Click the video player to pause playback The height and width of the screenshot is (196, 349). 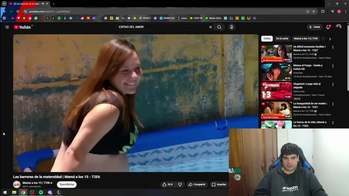pyautogui.click(x=136, y=103)
